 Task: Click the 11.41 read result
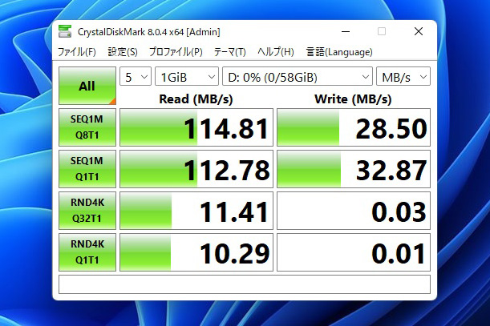click(196, 210)
